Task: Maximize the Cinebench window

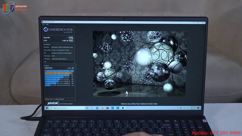Action: (198, 23)
